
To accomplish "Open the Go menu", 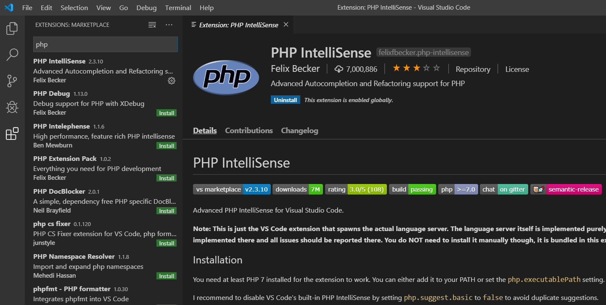I will (124, 8).
